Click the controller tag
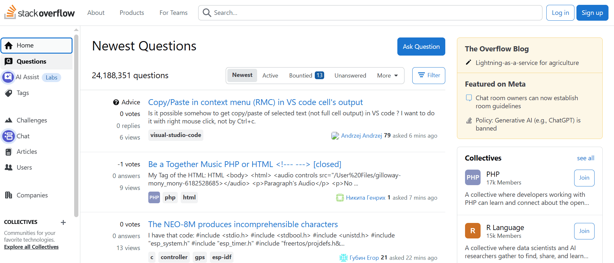 [174, 257]
